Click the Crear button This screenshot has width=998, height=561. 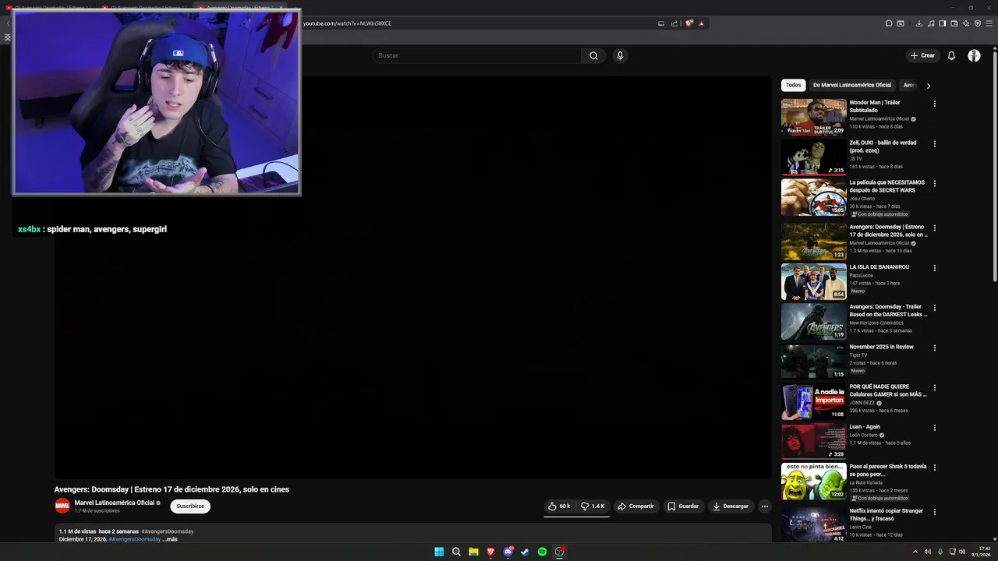click(x=922, y=55)
